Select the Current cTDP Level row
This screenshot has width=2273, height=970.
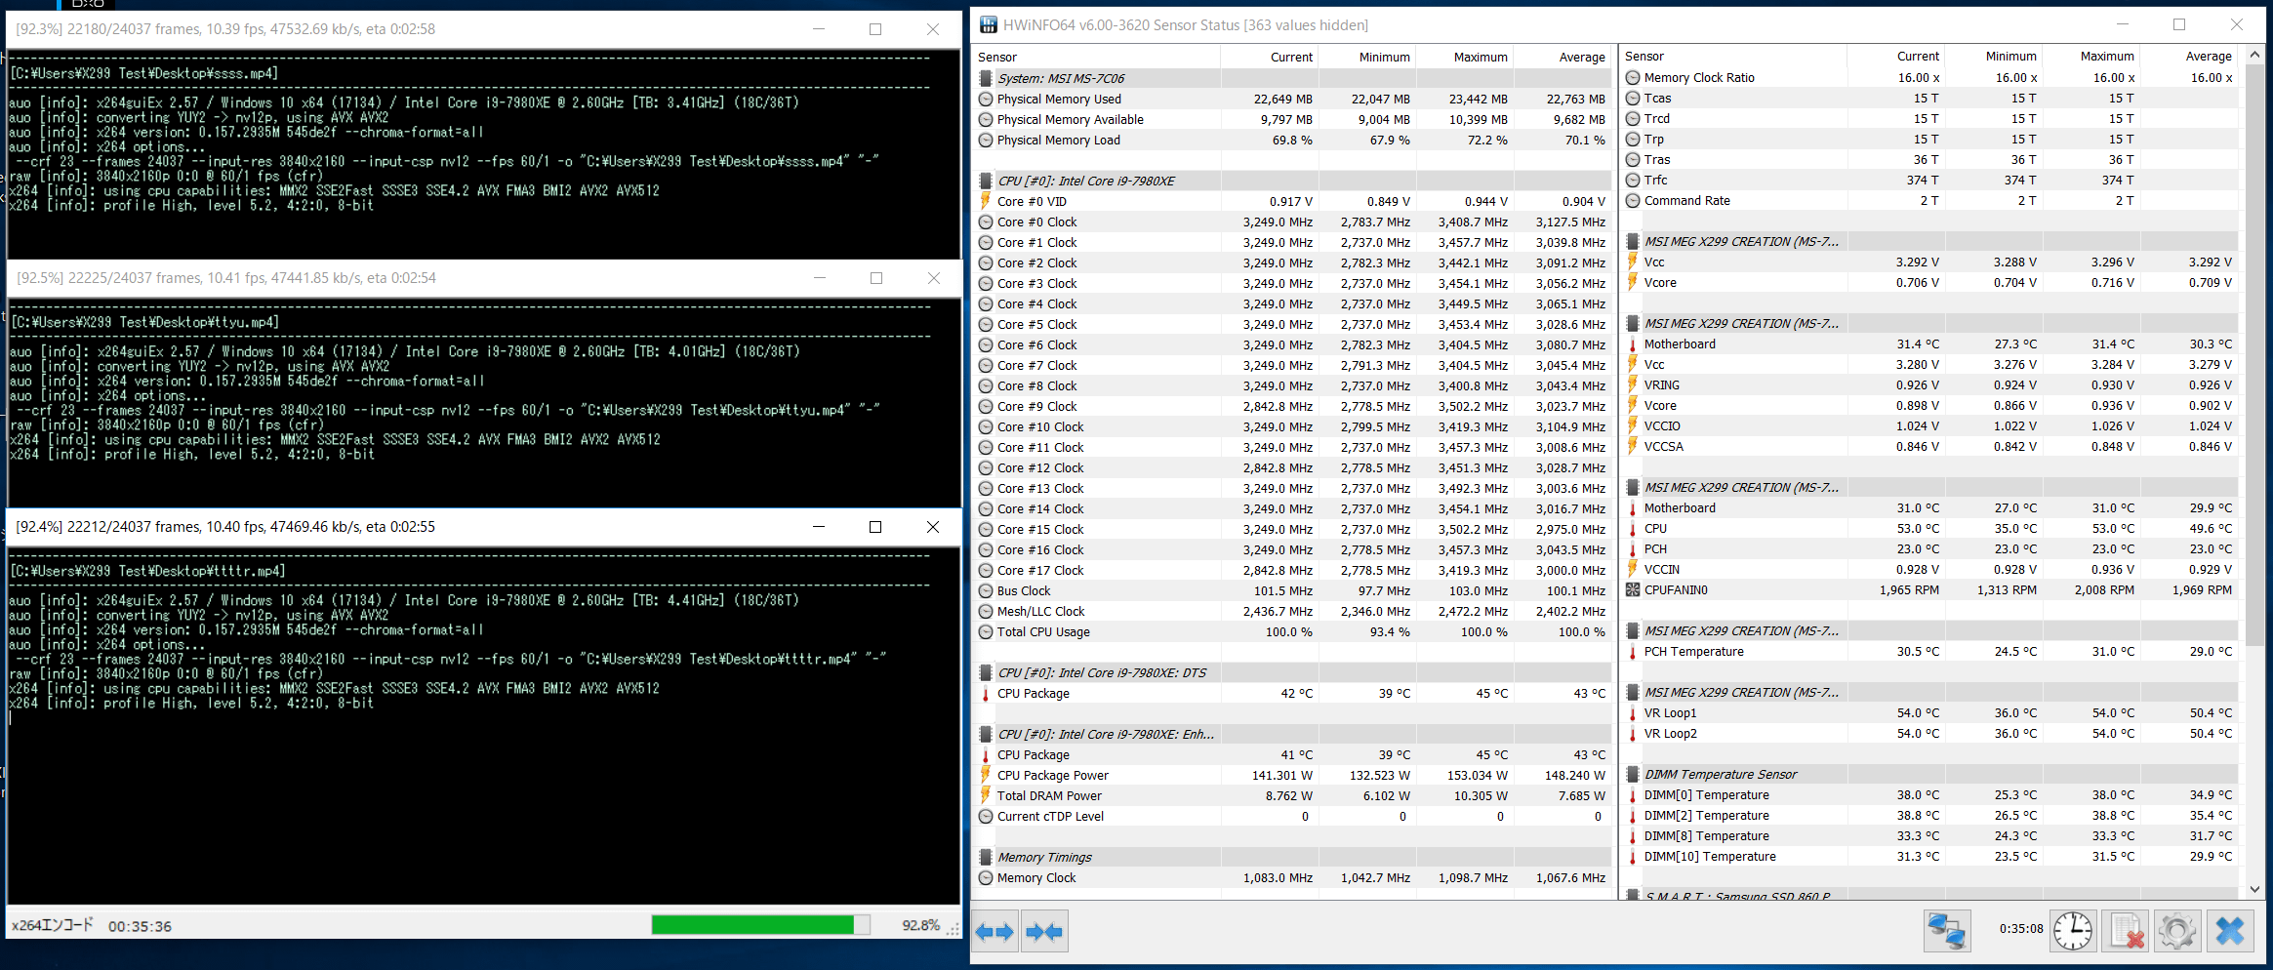(x=1293, y=816)
